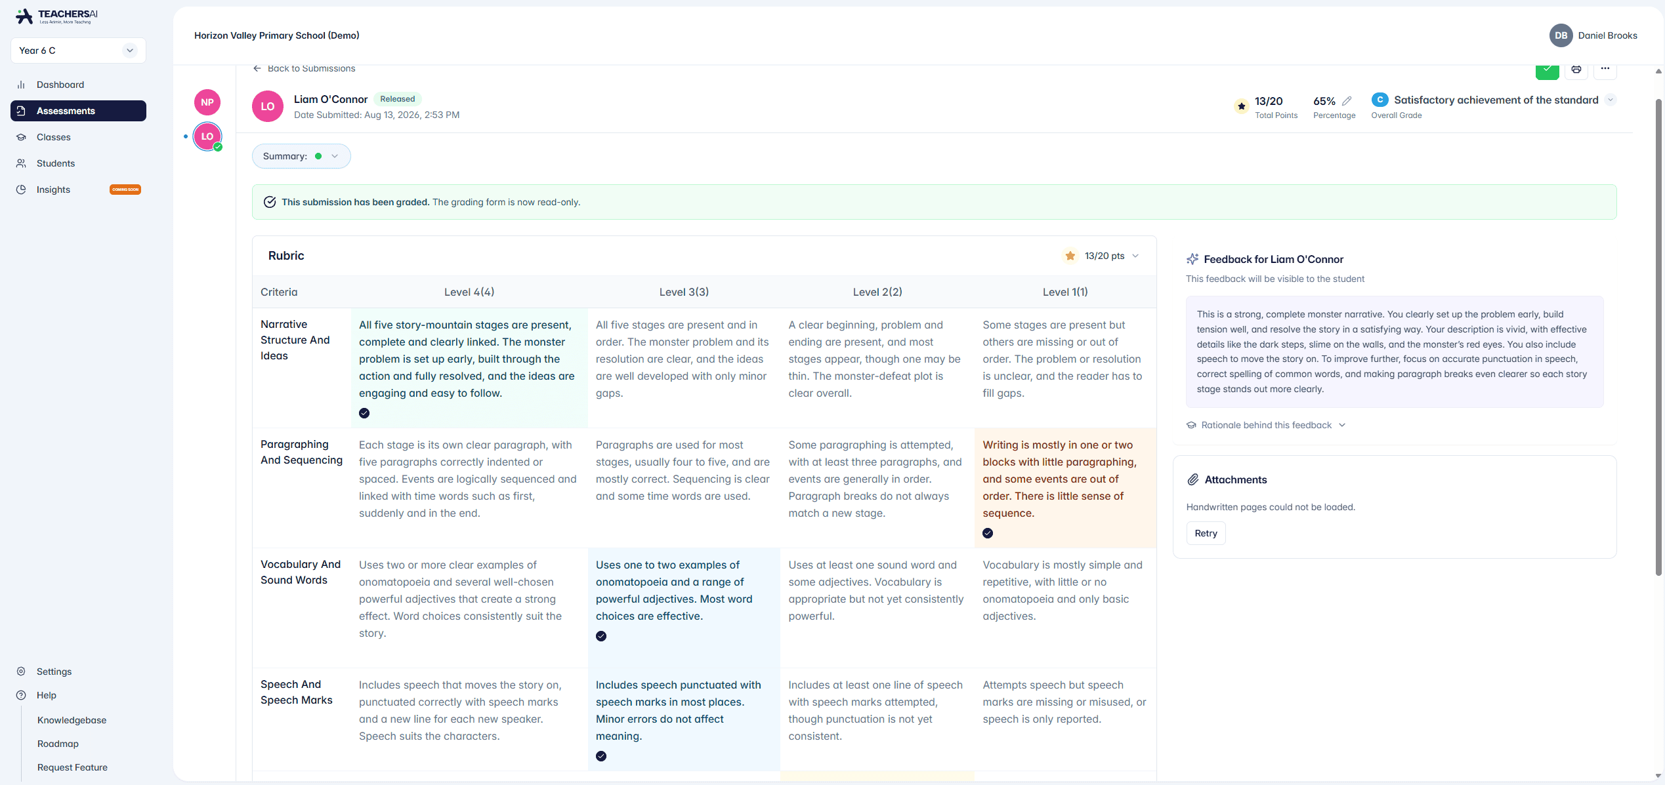The image size is (1665, 785).
Task: Navigate to Classes
Action: tap(78, 137)
